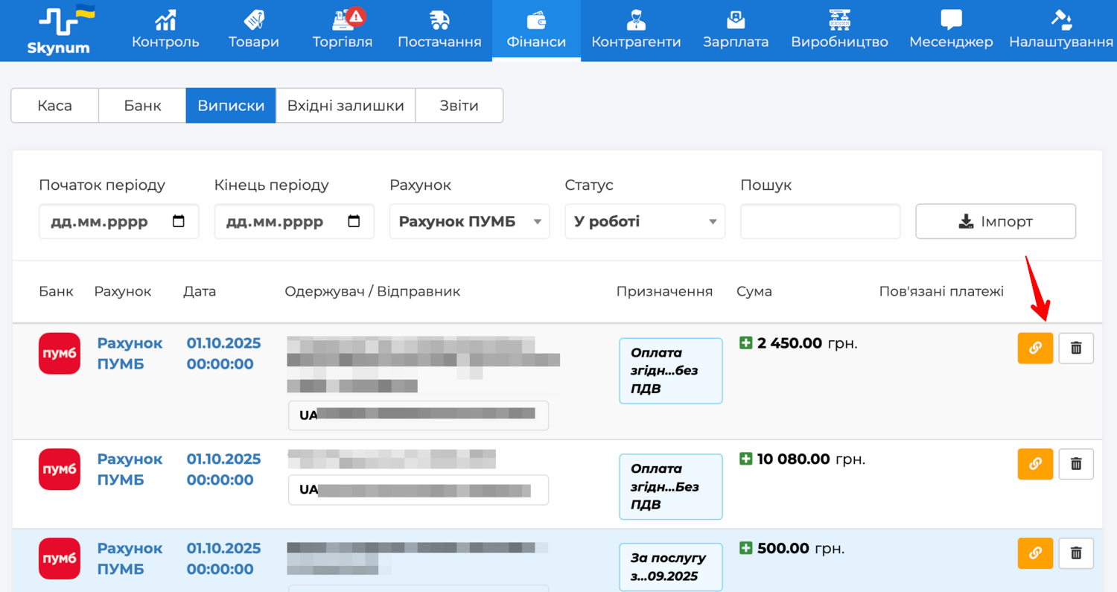The image size is (1117, 592).
Task: Open Рахунок ПУМБ link in first row
Action: click(x=130, y=354)
